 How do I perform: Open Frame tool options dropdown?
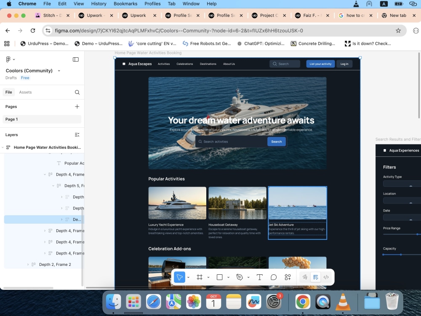(208, 277)
